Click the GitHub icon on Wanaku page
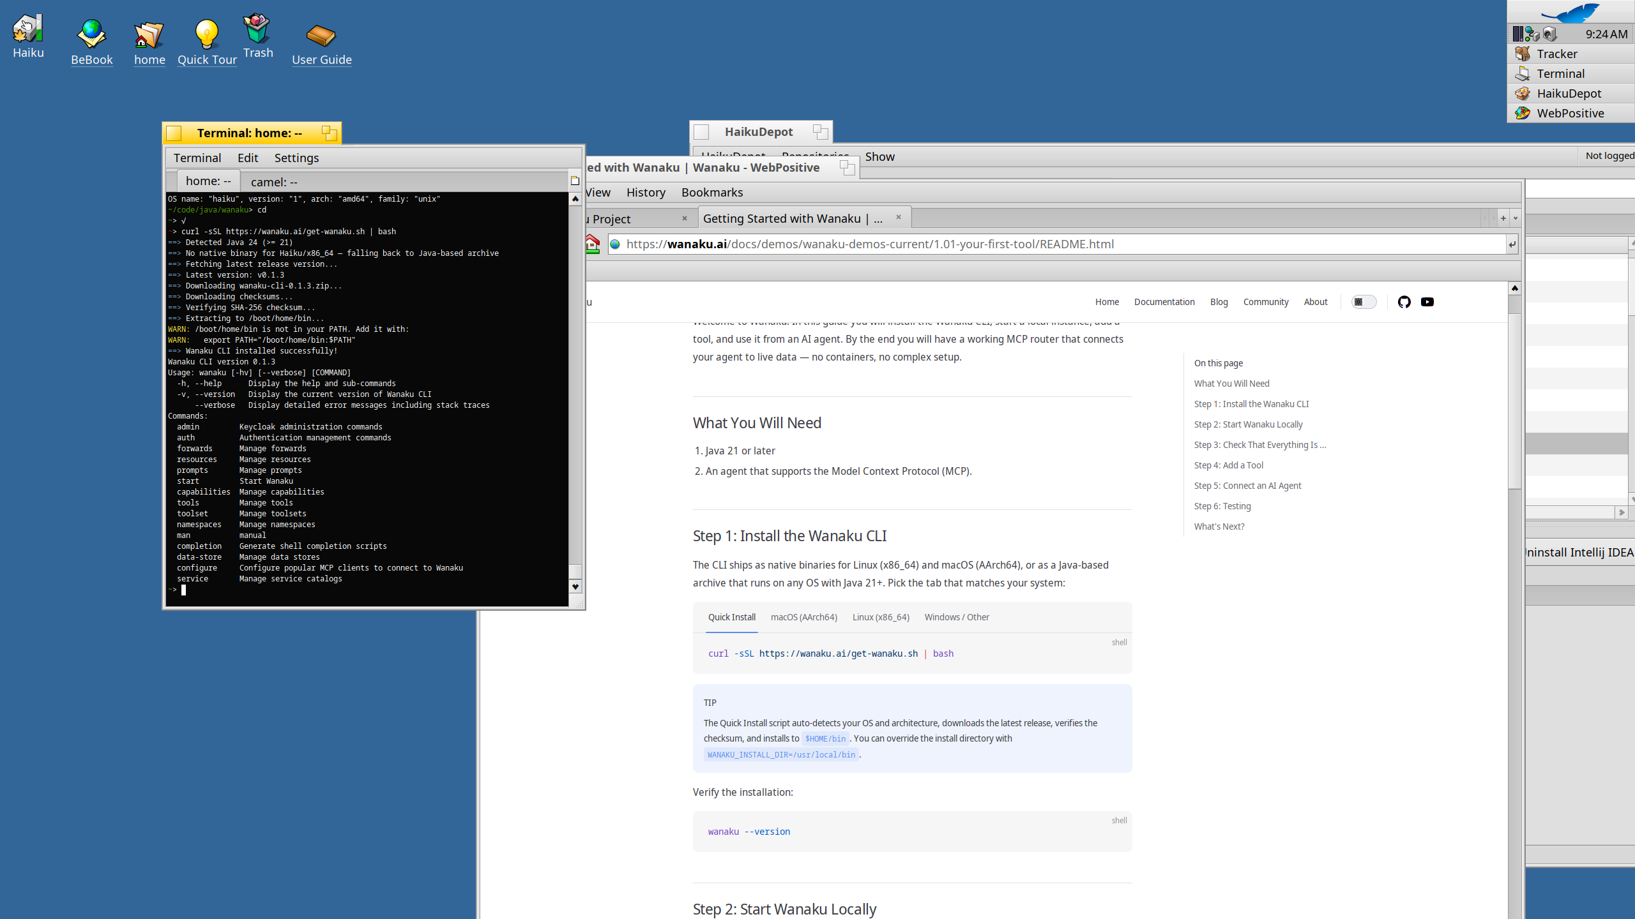Screen dimensions: 1635x919 pos(1404,302)
